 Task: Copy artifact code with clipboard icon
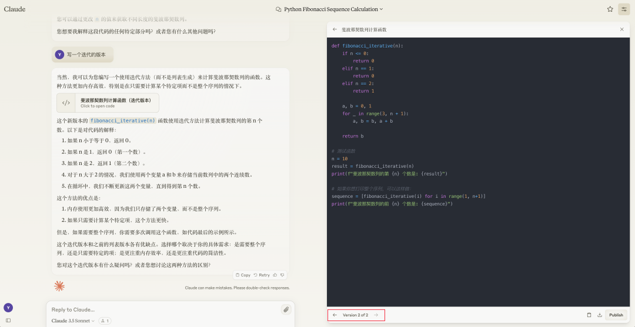[x=589, y=315]
